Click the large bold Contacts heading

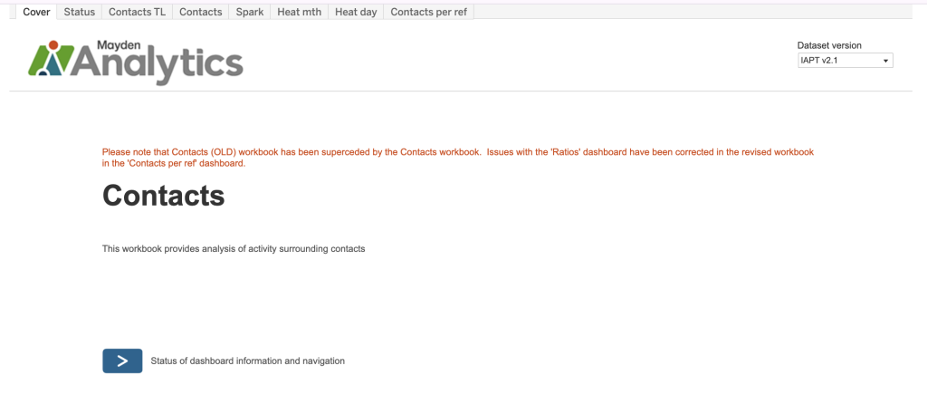pyautogui.click(x=163, y=195)
